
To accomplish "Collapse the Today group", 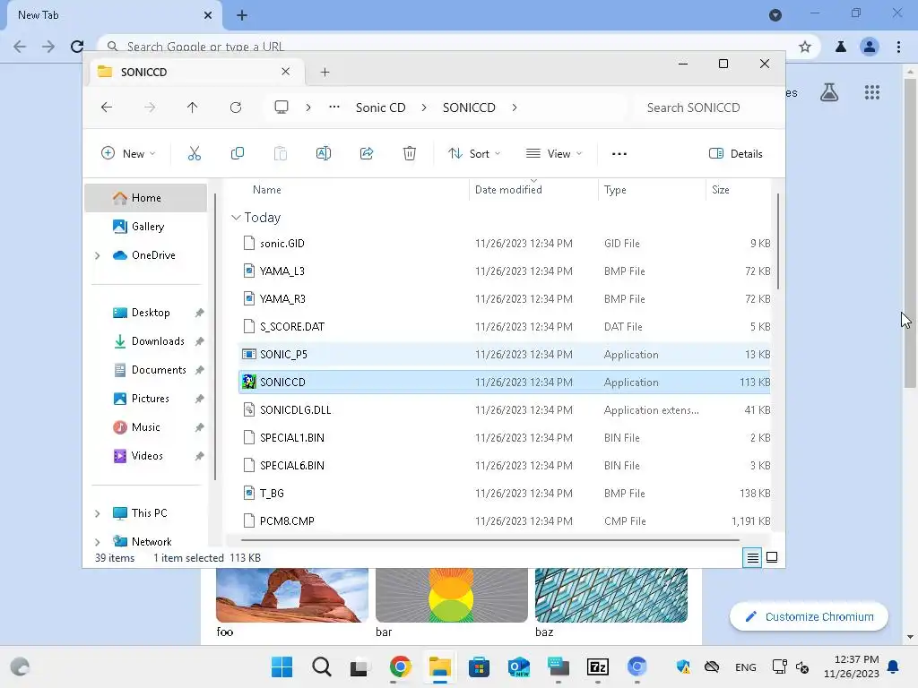I will pos(236,218).
